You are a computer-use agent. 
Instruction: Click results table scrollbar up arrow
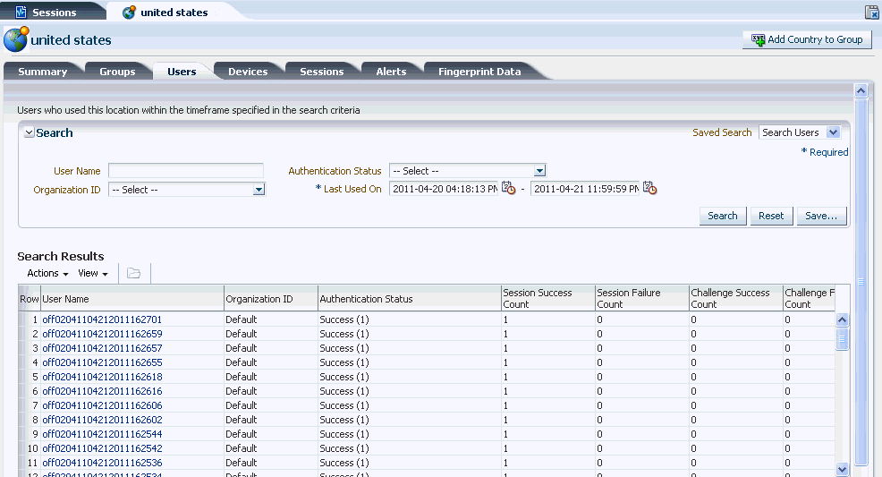[842, 320]
